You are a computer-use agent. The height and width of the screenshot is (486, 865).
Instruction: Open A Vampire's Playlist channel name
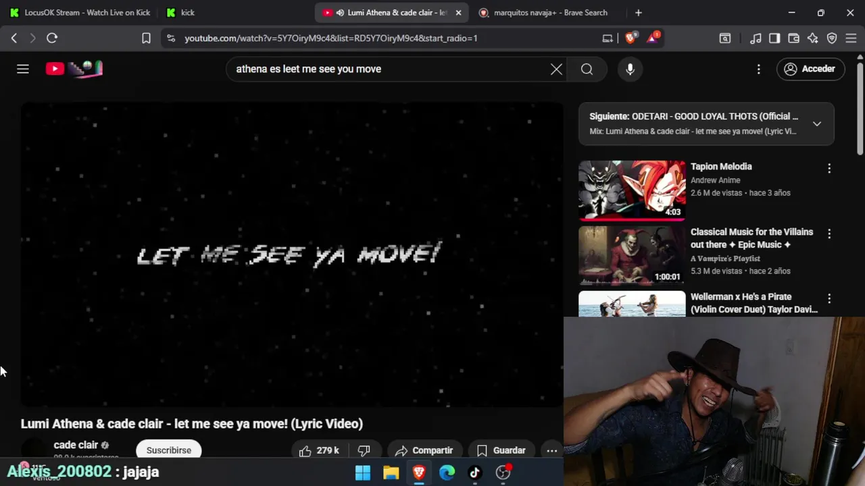(x=725, y=259)
